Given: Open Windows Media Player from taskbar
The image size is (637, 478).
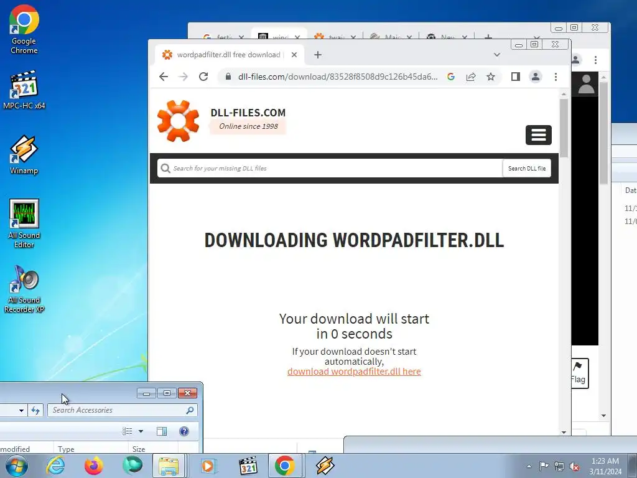Looking at the screenshot, I should 208,466.
